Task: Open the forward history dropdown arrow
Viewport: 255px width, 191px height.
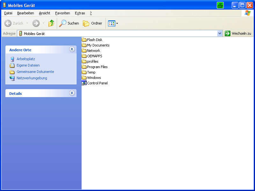Action: tap(43, 23)
